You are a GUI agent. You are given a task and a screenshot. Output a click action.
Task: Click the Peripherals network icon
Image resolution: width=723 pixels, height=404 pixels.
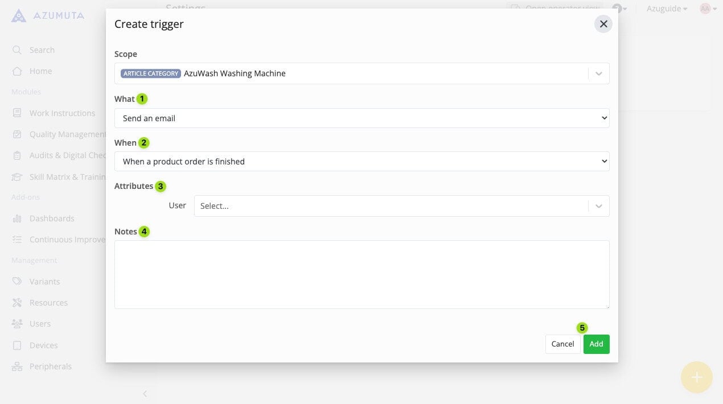tap(17, 366)
